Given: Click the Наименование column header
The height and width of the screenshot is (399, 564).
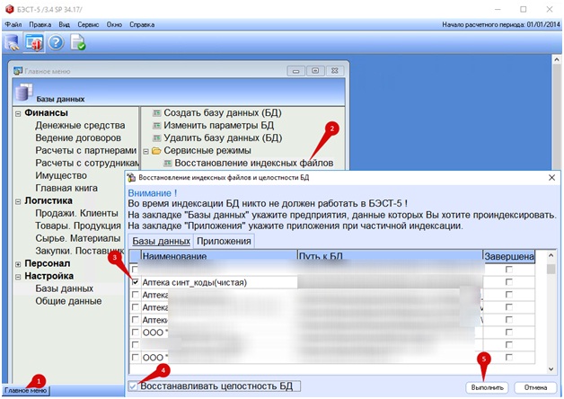Looking at the screenshot, I should pyautogui.click(x=219, y=256).
